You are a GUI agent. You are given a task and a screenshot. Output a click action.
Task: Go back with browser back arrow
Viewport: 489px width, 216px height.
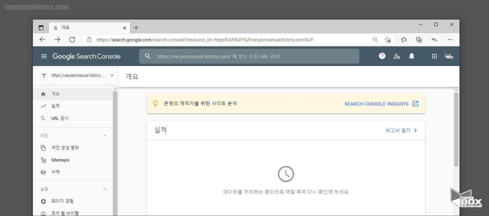[42, 40]
